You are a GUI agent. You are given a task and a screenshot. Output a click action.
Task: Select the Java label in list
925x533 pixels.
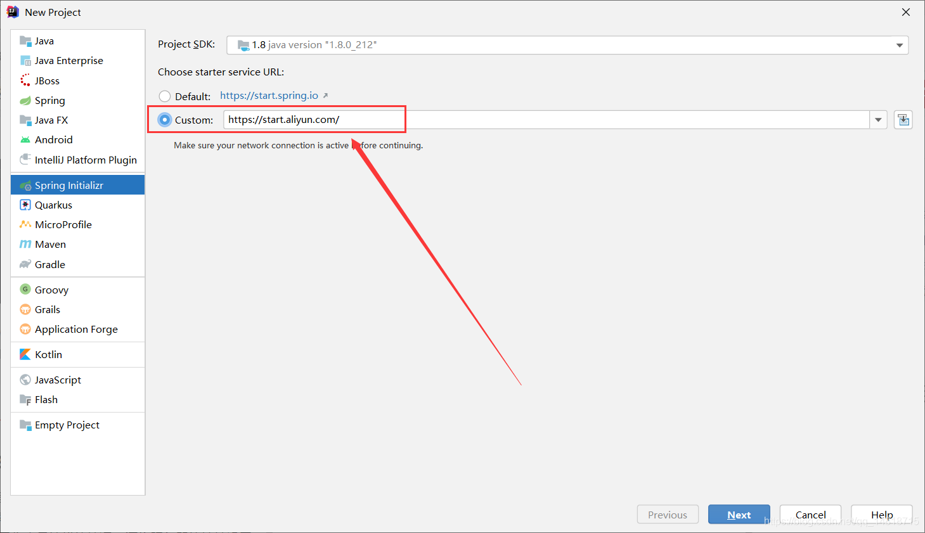click(44, 41)
